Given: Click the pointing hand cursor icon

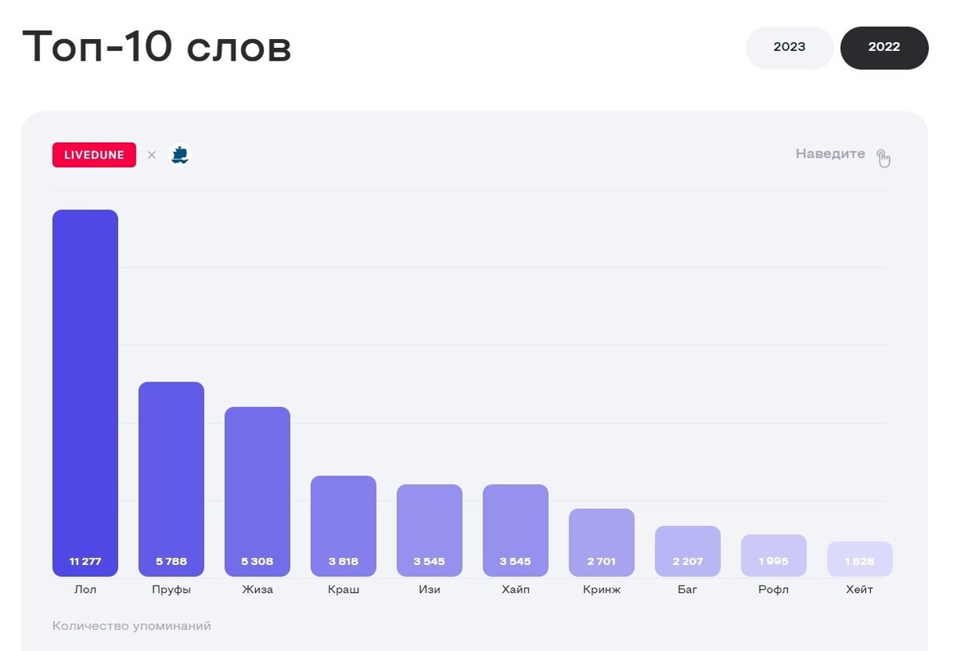Looking at the screenshot, I should (884, 158).
